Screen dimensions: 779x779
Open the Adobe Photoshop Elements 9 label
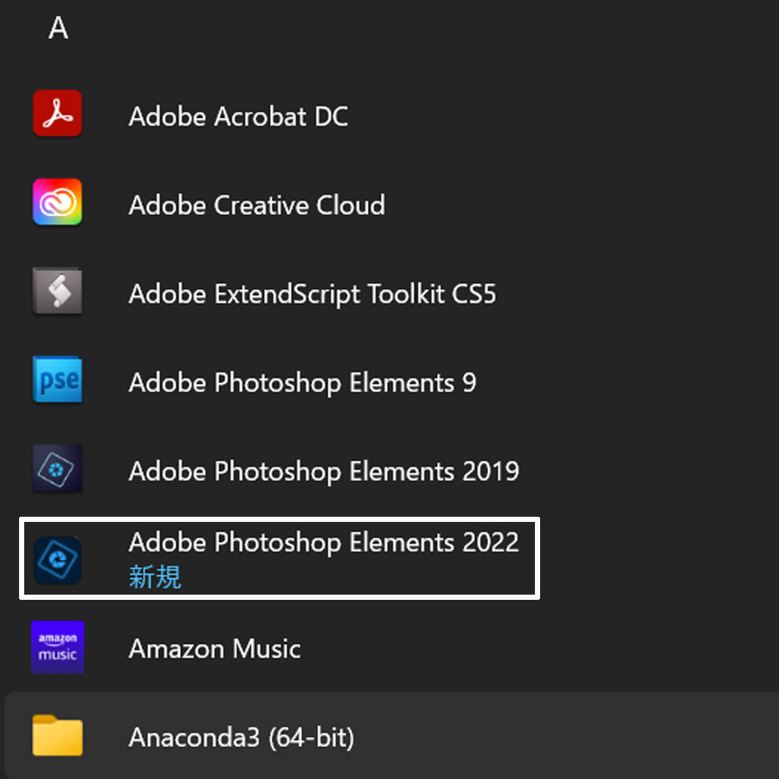(302, 383)
